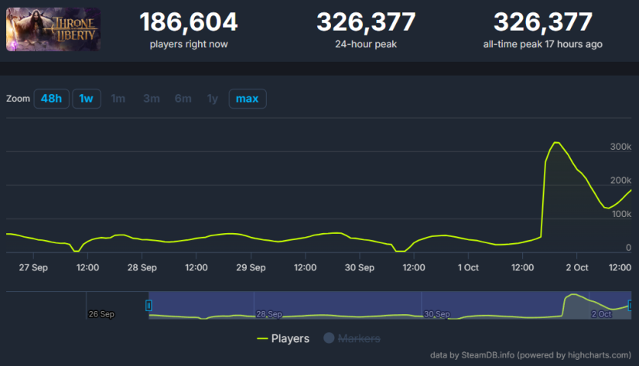Choose the 1y zoom option
The height and width of the screenshot is (366, 639).
pos(212,99)
